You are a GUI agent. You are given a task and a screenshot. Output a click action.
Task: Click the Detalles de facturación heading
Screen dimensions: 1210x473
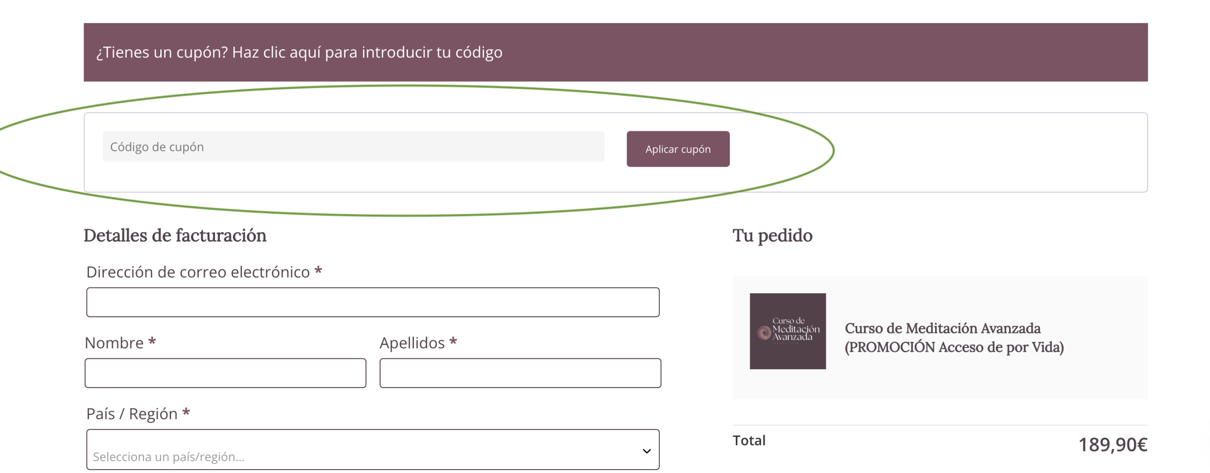[x=175, y=236]
